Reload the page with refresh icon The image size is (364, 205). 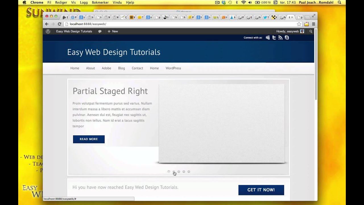pyautogui.click(x=59, y=24)
